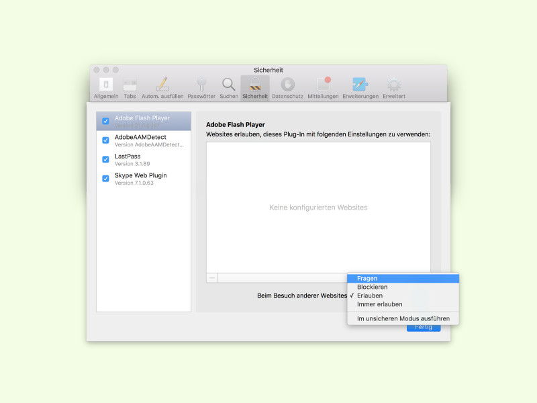Open the Mitteilungen notifications icon
The image size is (537, 403).
tap(323, 85)
